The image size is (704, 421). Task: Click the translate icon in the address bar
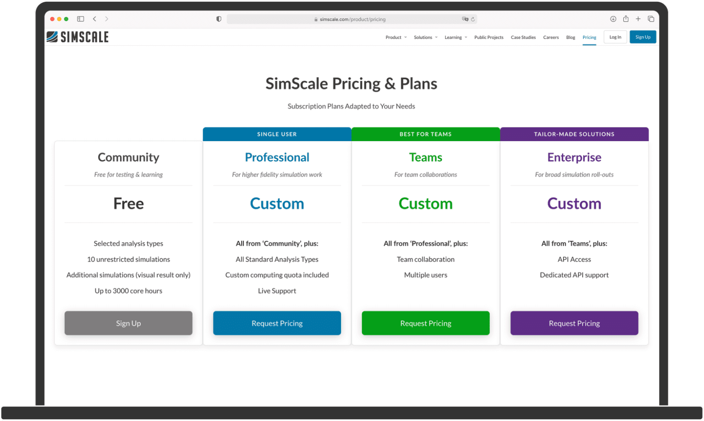click(x=464, y=19)
